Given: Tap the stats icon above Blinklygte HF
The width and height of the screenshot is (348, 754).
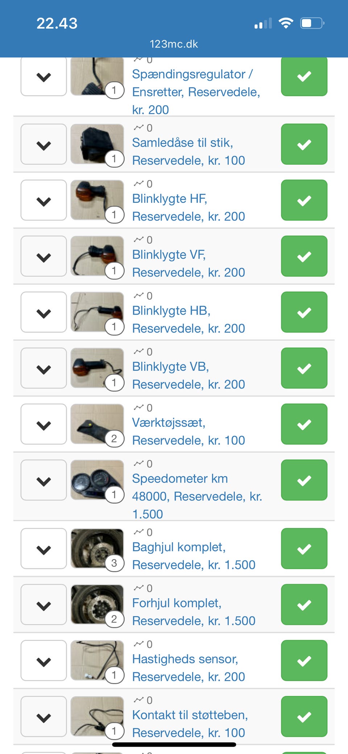Looking at the screenshot, I should [138, 183].
